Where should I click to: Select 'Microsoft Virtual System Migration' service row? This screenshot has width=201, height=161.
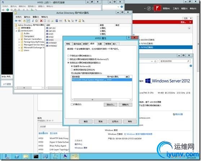pos(102,80)
